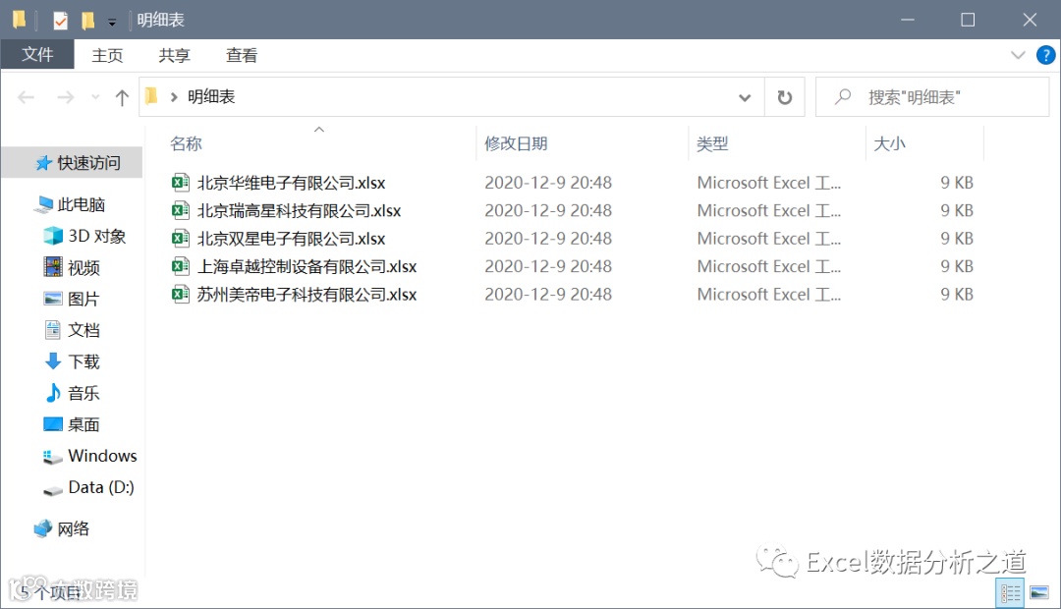Open Data (D:) drive in sidebar

tap(101, 487)
